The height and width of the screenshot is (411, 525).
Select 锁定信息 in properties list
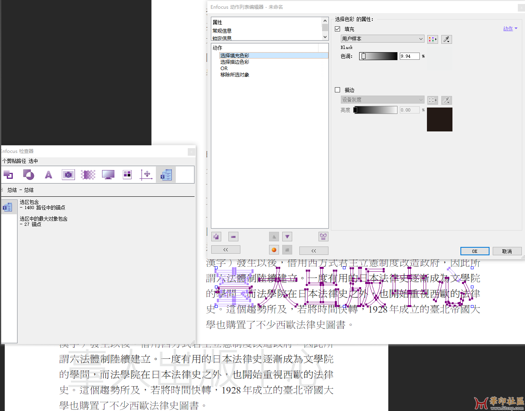tap(222, 38)
